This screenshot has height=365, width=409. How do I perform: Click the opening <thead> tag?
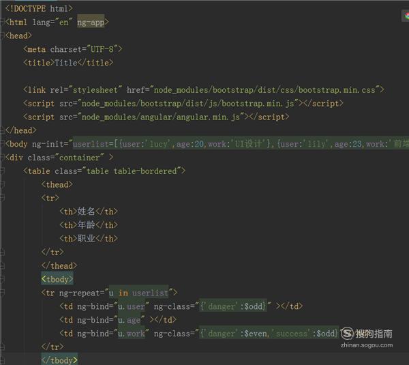(x=57, y=185)
